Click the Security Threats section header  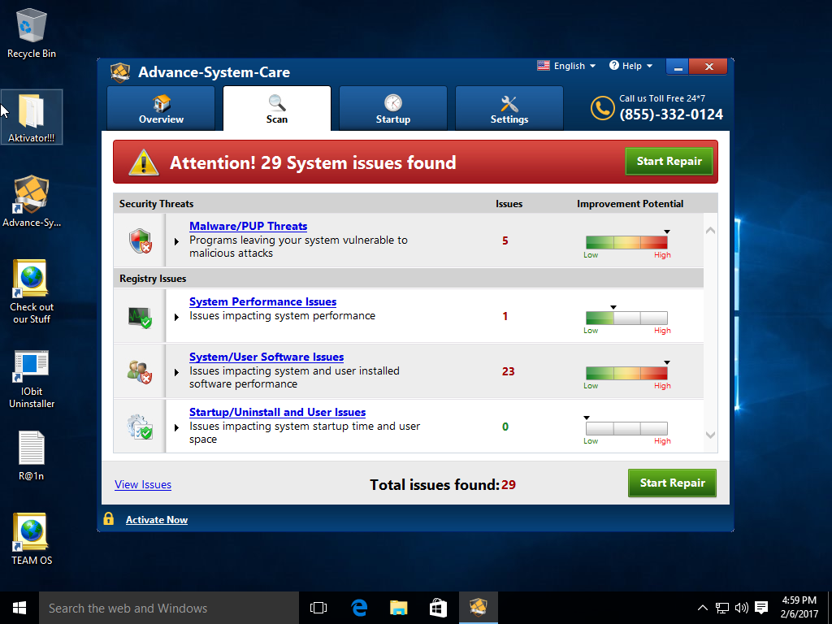(x=156, y=204)
